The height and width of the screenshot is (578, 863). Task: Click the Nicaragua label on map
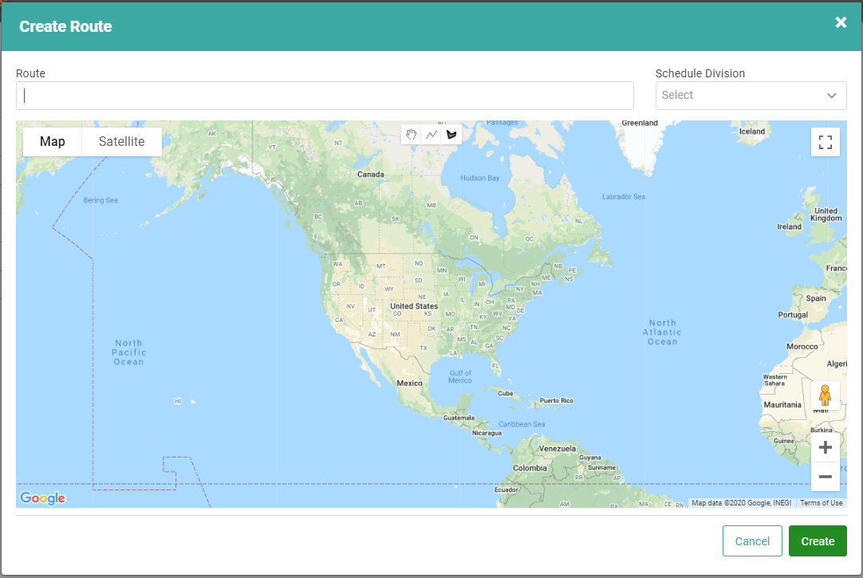coord(487,434)
